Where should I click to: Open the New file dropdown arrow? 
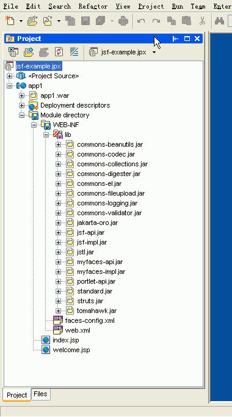(x=21, y=21)
